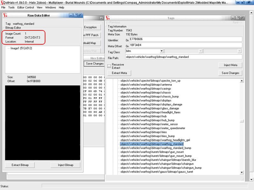Select the meter_speedometer bitmap tag
This screenshot has width=254, height=190.
pos(153,128)
